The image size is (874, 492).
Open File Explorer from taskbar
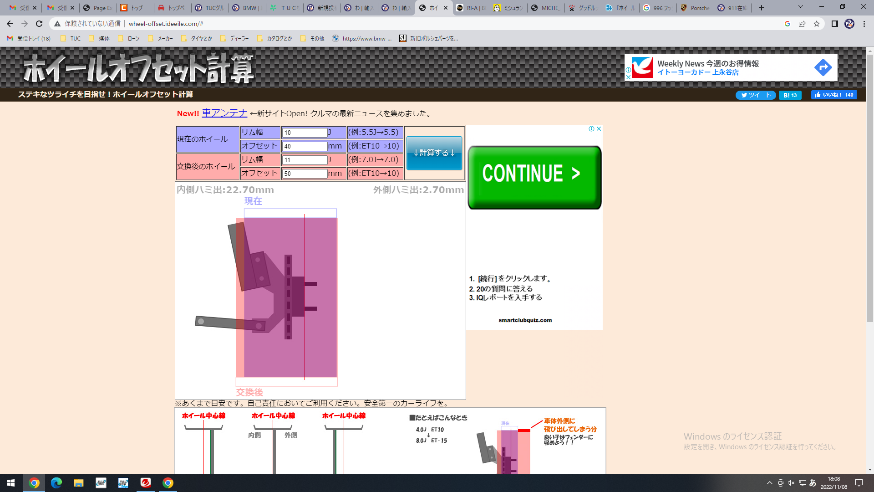click(x=79, y=483)
